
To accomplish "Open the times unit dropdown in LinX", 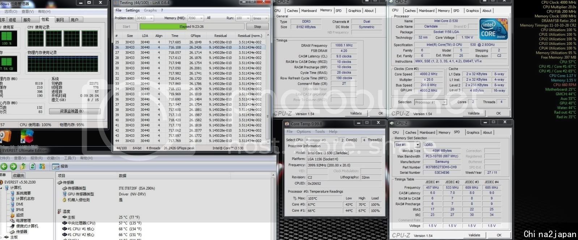I will [x=266, y=18].
